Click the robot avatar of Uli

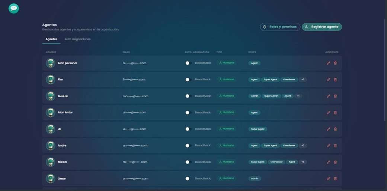click(x=50, y=129)
